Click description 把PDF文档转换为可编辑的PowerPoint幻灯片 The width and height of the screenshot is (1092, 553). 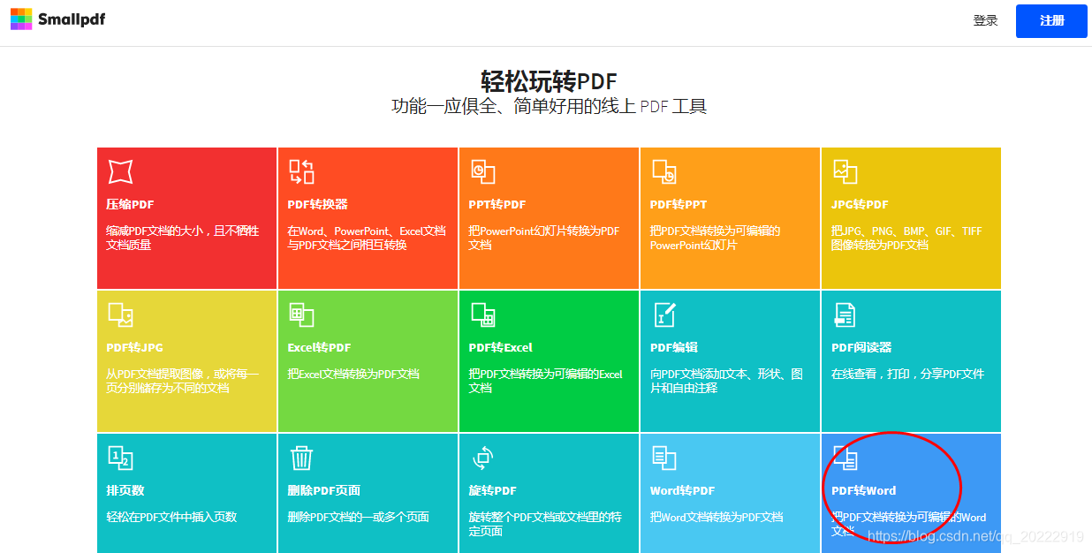pos(716,238)
